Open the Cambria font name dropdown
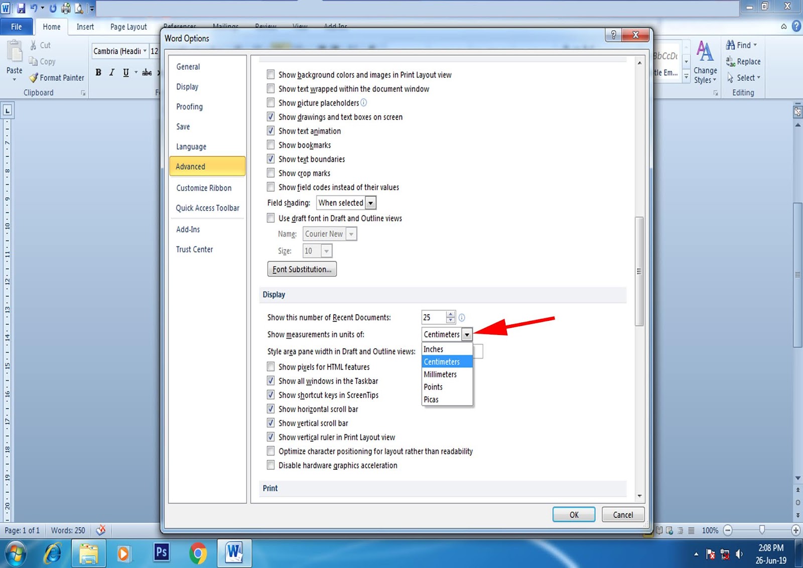This screenshot has width=803, height=568. (145, 51)
